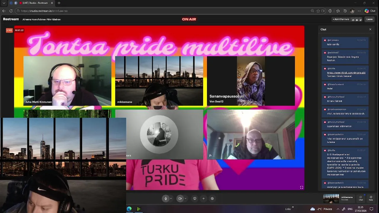Image resolution: width=379 pixels, height=213 pixels.
Task: Click the Restream logo
Action: pyautogui.click(x=11, y=19)
